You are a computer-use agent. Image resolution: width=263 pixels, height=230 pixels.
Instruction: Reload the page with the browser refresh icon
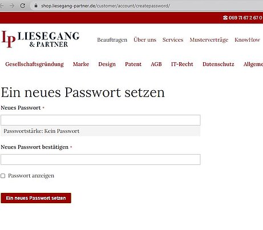click(23, 6)
